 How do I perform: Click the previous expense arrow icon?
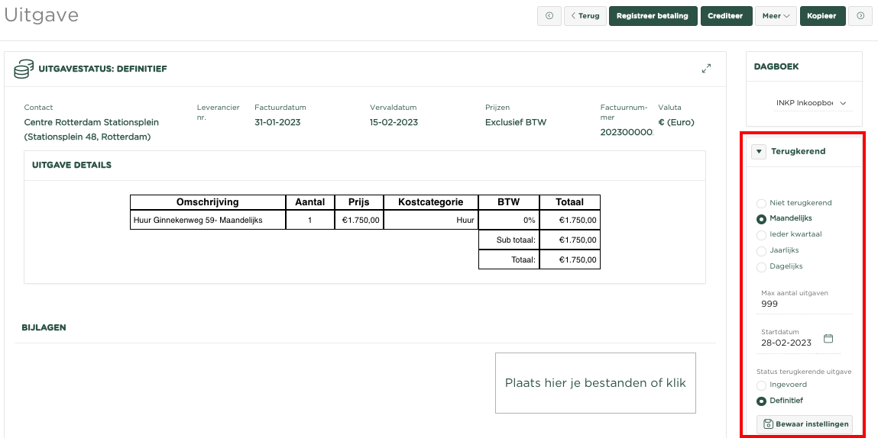click(x=549, y=16)
